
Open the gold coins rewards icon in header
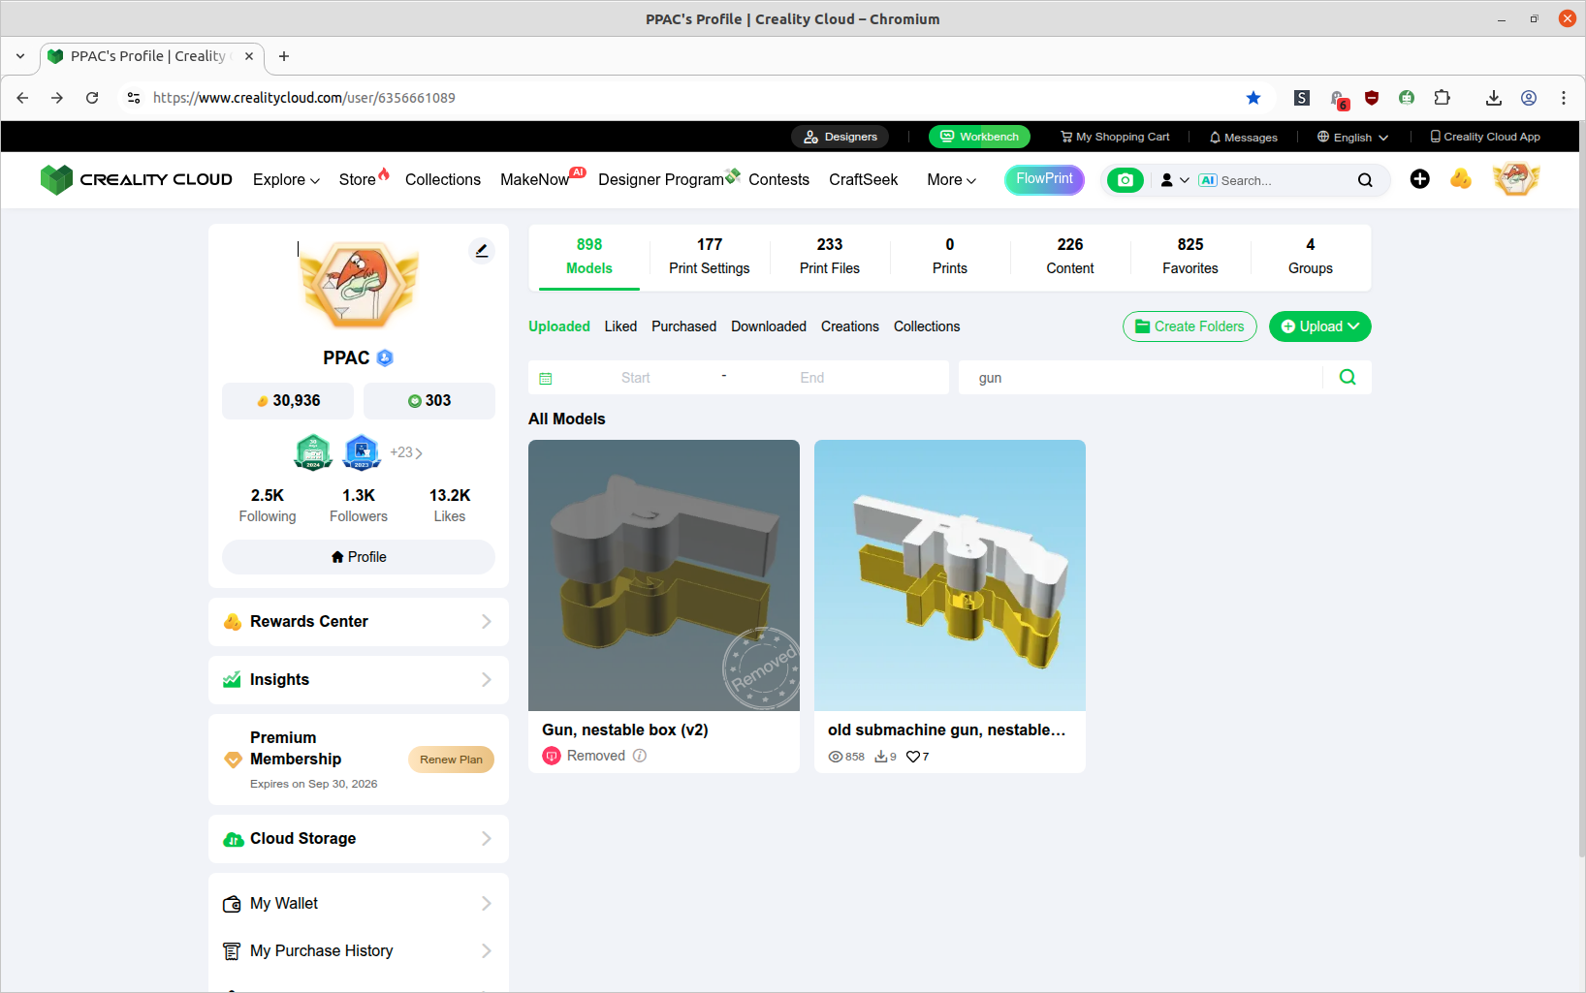tap(1461, 179)
